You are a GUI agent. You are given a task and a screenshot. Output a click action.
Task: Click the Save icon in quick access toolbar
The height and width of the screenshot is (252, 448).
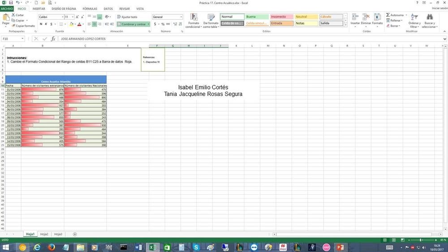11,3
